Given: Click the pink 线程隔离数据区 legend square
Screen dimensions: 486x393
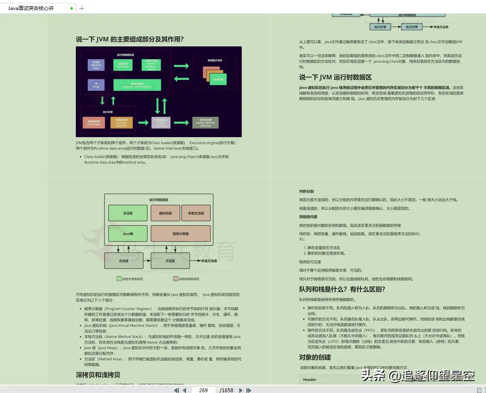Looking at the screenshot, I should [176, 278].
